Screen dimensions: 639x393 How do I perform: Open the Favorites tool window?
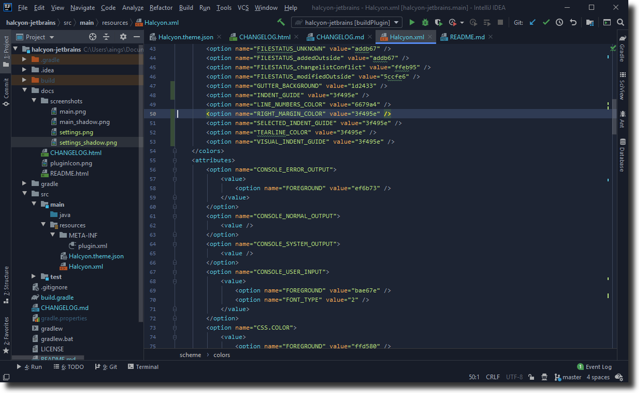6,336
